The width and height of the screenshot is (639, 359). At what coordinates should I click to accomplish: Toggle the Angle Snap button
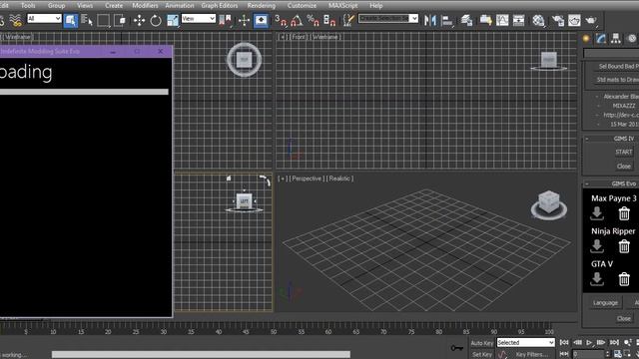(x=297, y=20)
